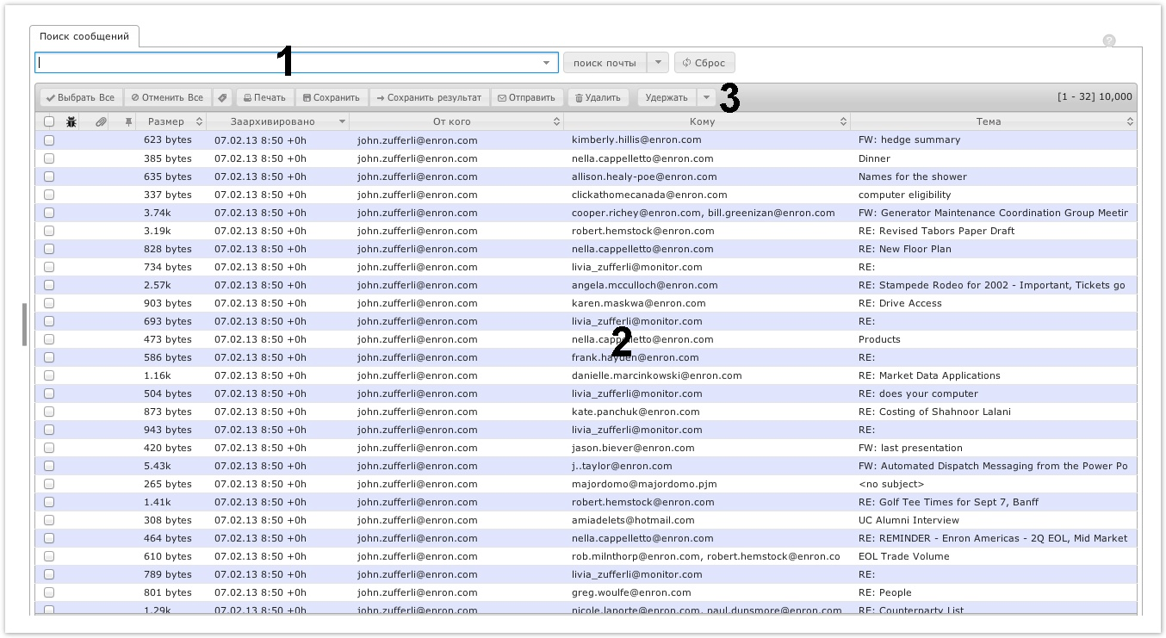Sort by the Заархивировано column header
1166x638 pixels.
point(272,122)
